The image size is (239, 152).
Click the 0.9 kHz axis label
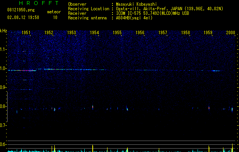[3, 87]
